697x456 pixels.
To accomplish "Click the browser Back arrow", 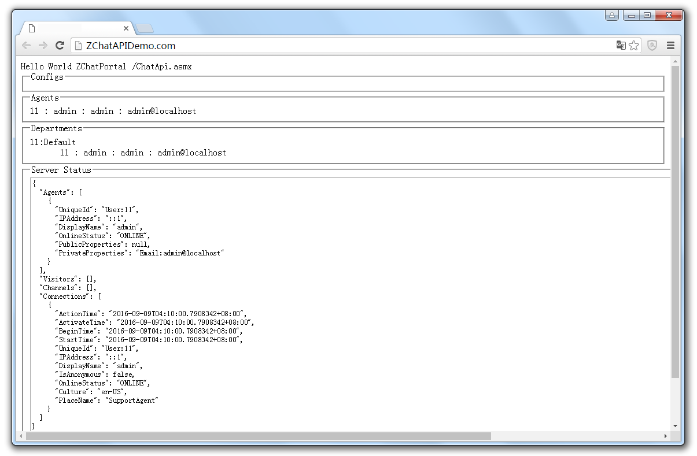I will coord(27,46).
